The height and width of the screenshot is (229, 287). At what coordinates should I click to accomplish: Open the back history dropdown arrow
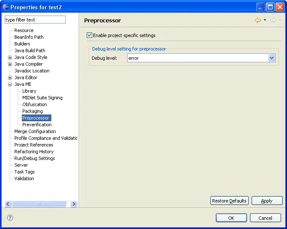click(x=265, y=20)
